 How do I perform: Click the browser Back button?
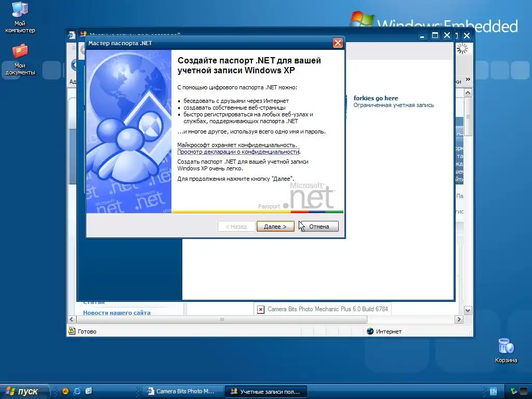pyautogui.click(x=74, y=65)
